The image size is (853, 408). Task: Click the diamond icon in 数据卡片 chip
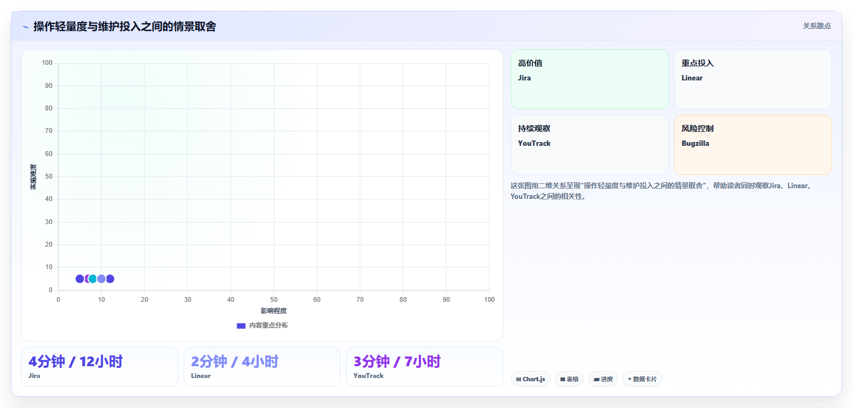coord(630,379)
